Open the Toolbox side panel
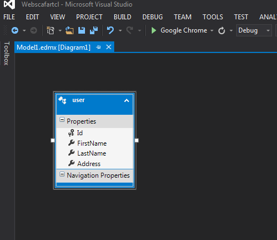The height and width of the screenshot is (240, 277). pyautogui.click(x=7, y=54)
